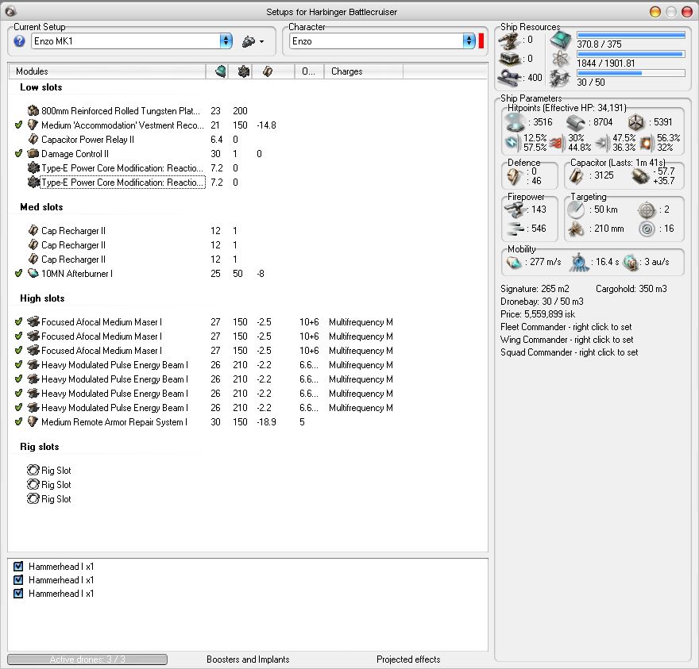
Task: Click the calibration icon showing 400
Action: tap(509, 78)
